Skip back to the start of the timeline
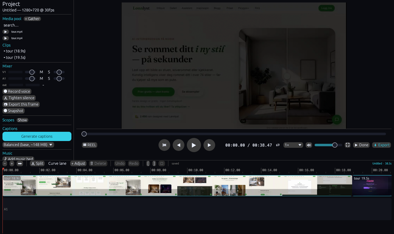Screen dimensions: 394x234 pos(164,145)
